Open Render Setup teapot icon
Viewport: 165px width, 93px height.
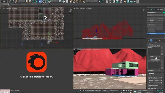click(125, 1)
